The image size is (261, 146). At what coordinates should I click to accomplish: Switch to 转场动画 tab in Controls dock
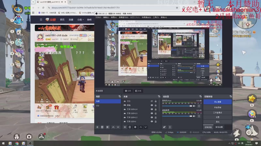click(219, 127)
